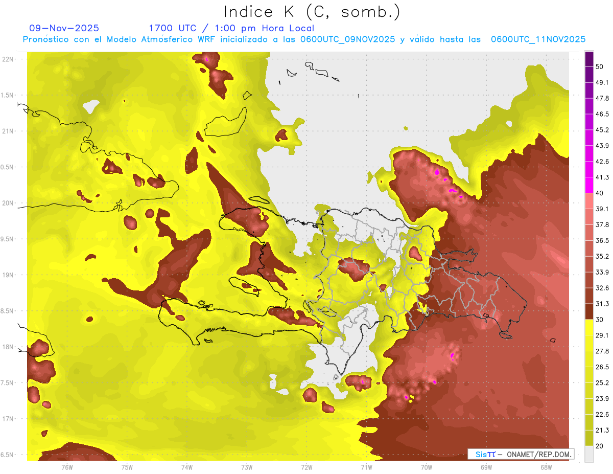Click "1700 UTC / 1:00 pm Hora Local"

(x=231, y=28)
